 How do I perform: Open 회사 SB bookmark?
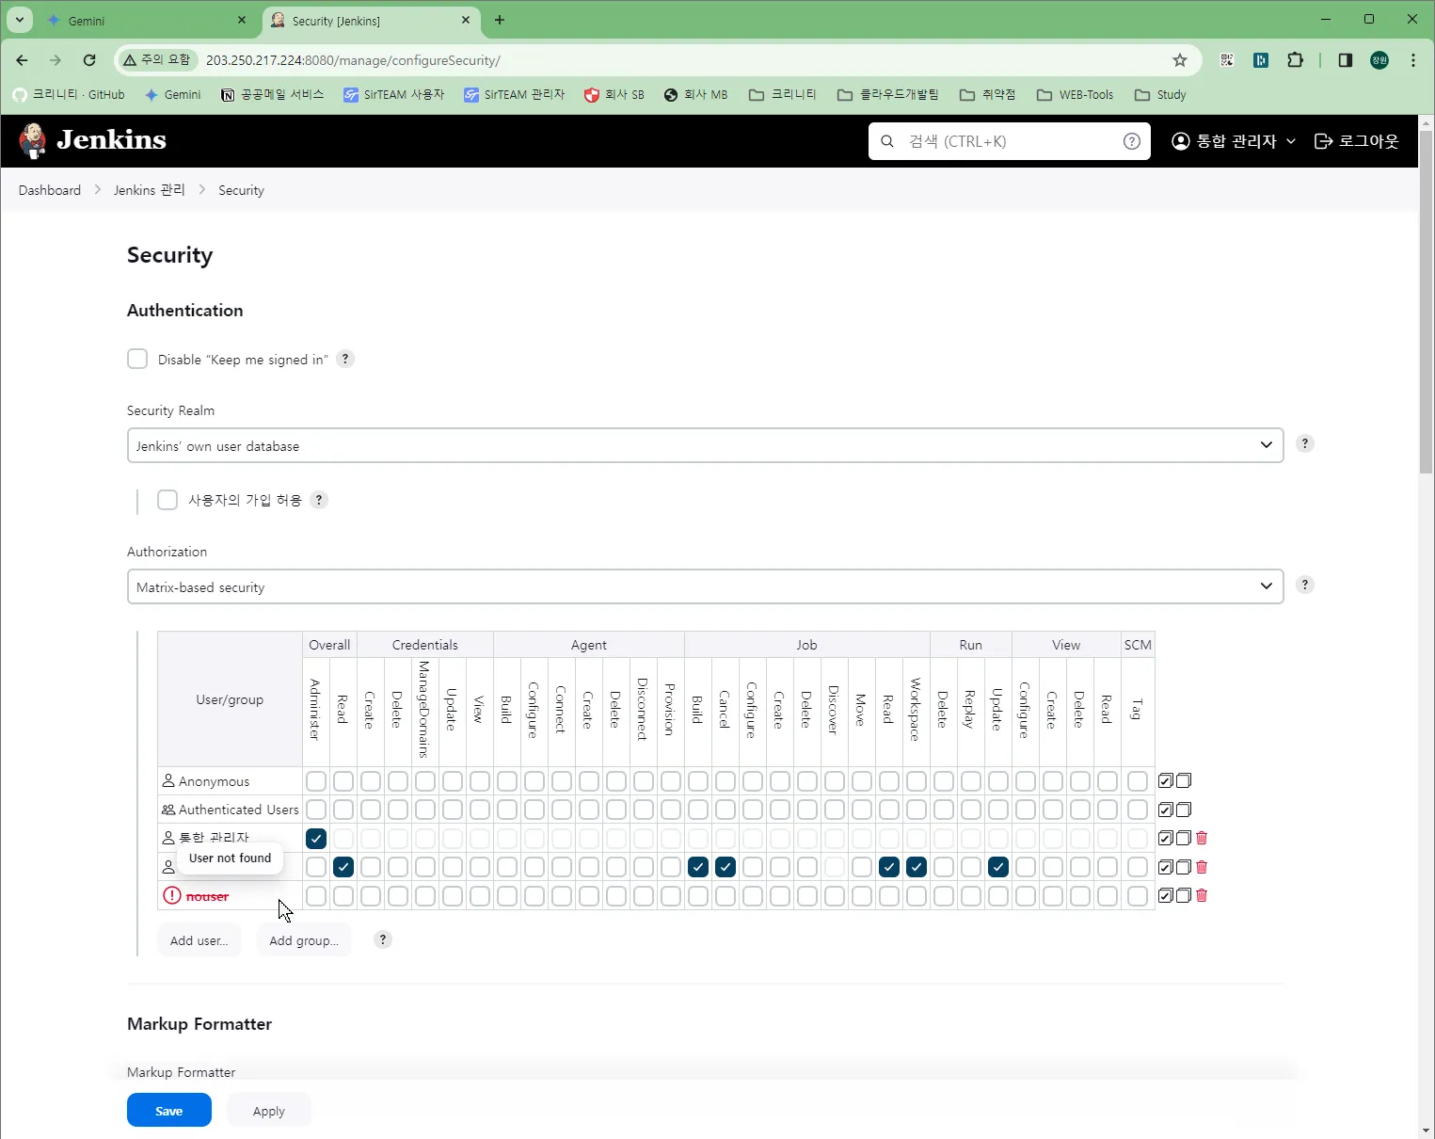(615, 95)
